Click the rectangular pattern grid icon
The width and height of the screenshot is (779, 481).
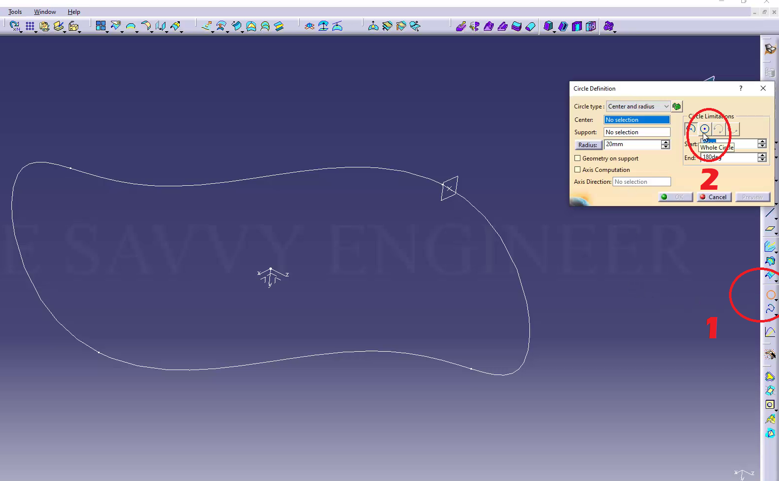tap(30, 26)
